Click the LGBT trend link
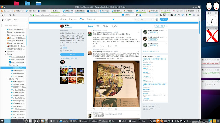The height and width of the screenshot is (123, 220). click(x=146, y=99)
